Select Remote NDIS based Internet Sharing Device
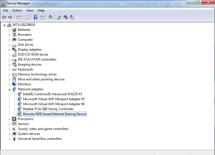215x155 pixels. click(x=54, y=114)
